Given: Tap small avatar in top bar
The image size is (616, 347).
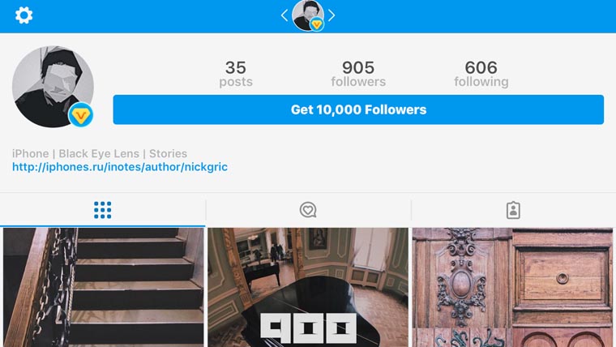Looking at the screenshot, I should [x=306, y=14].
